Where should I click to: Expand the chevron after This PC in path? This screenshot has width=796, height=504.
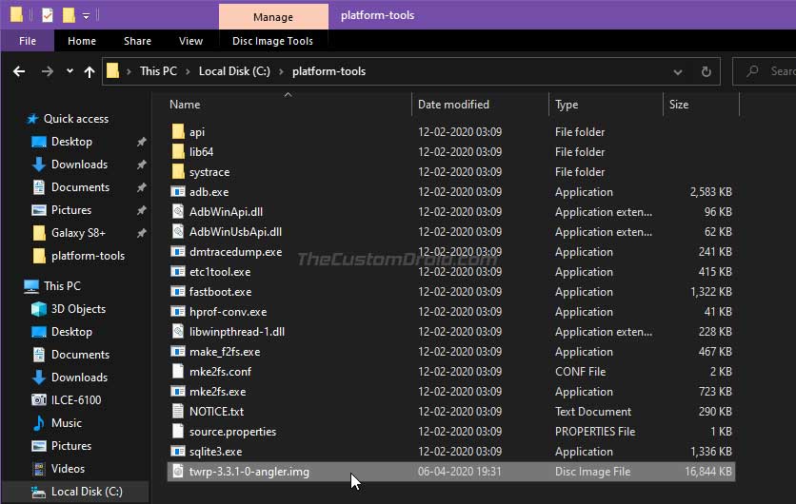(188, 71)
